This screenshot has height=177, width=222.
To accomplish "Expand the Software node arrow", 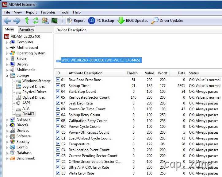I will [7, 136].
